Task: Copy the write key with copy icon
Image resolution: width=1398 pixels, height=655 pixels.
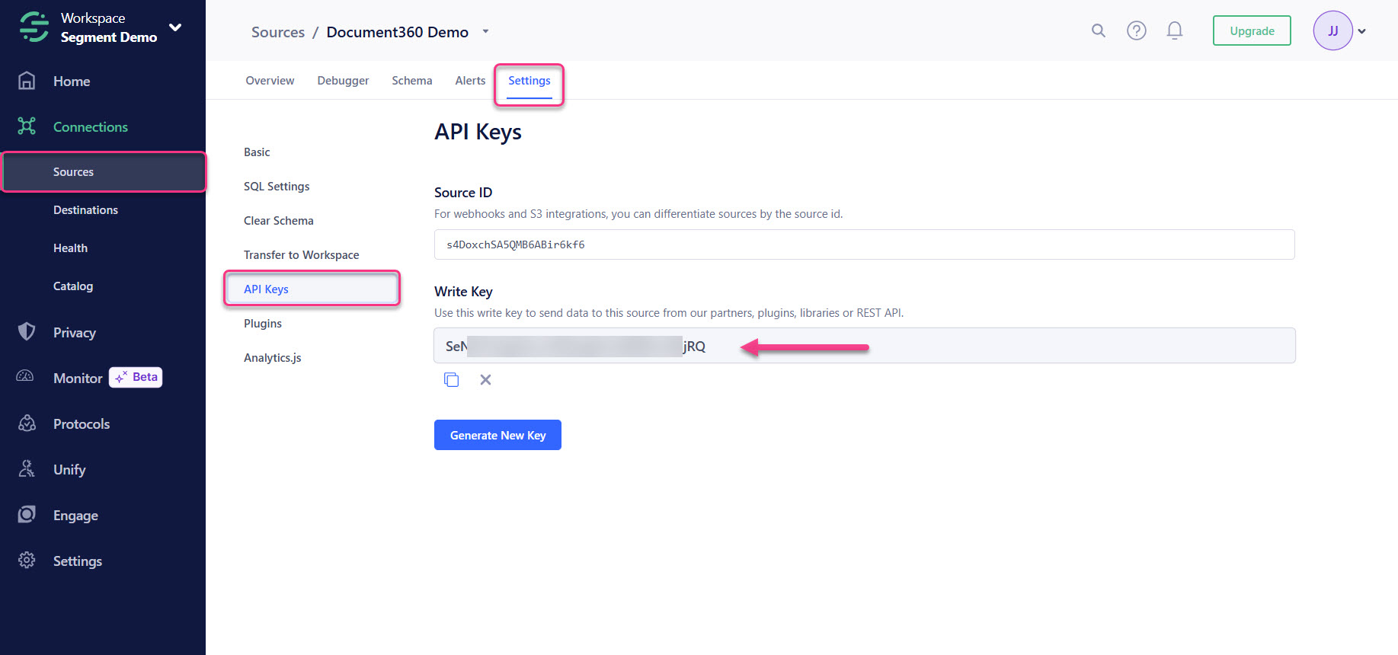Action: 451,379
